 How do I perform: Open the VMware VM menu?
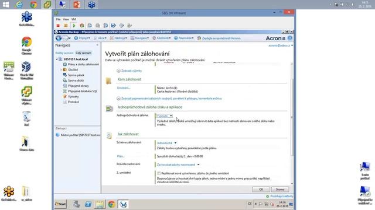tap(73, 19)
